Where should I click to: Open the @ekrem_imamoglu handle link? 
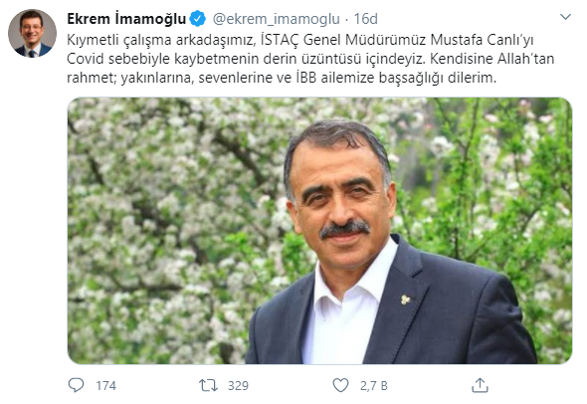point(277,19)
